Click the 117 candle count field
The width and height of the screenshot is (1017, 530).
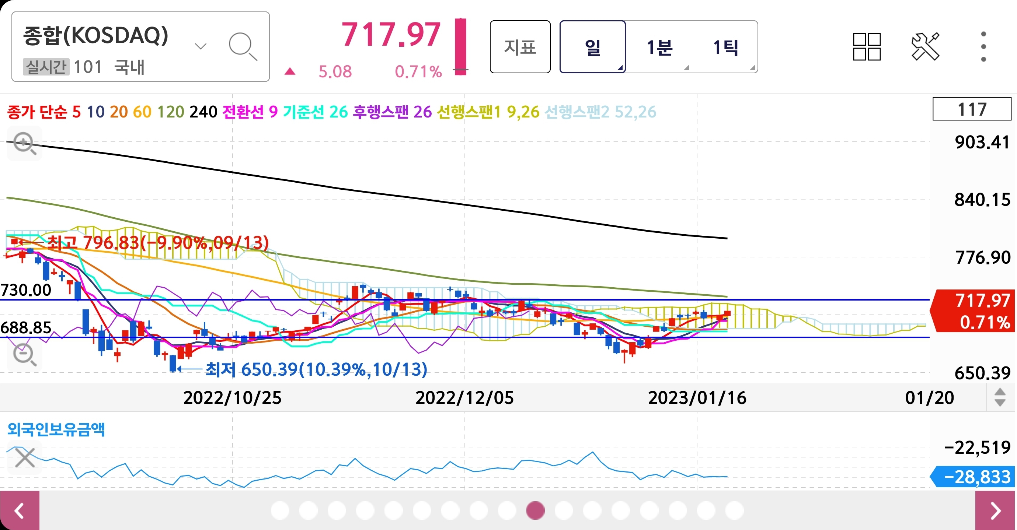972,109
